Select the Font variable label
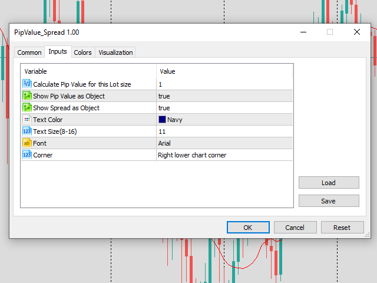Viewport: 377px width, 283px height. [39, 143]
